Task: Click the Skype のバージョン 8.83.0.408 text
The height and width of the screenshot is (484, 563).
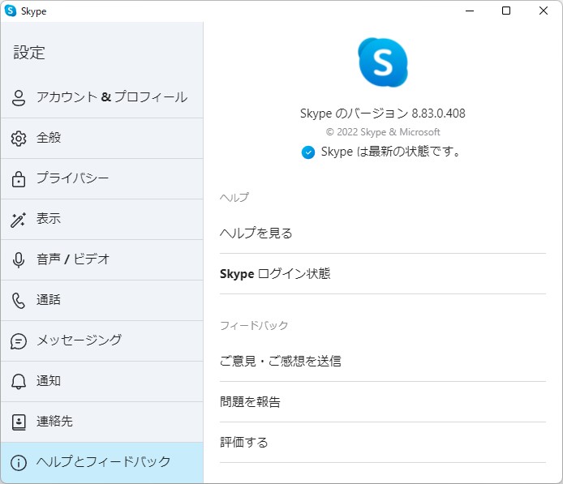Action: click(383, 114)
